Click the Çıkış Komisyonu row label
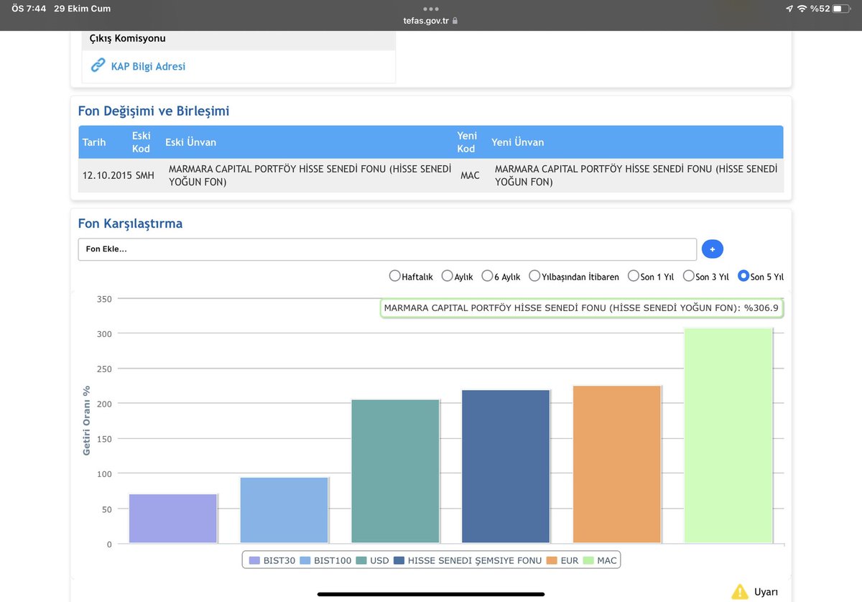The height and width of the screenshot is (602, 862). coord(128,38)
